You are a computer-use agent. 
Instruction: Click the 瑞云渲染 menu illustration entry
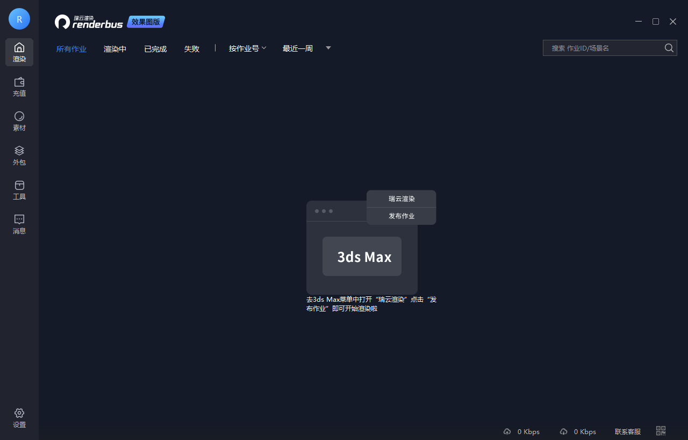pos(402,198)
